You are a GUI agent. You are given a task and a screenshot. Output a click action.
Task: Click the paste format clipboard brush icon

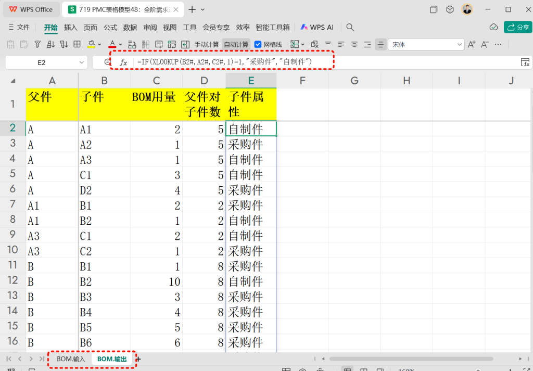point(24,44)
